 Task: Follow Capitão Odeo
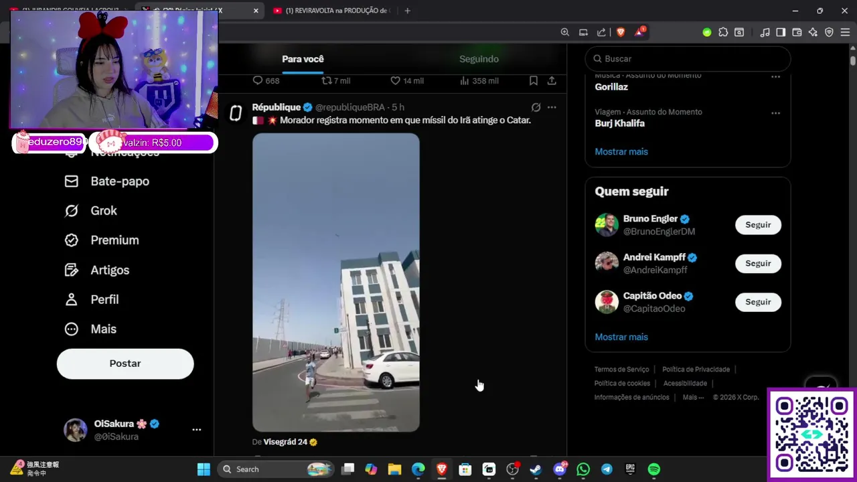tap(758, 302)
